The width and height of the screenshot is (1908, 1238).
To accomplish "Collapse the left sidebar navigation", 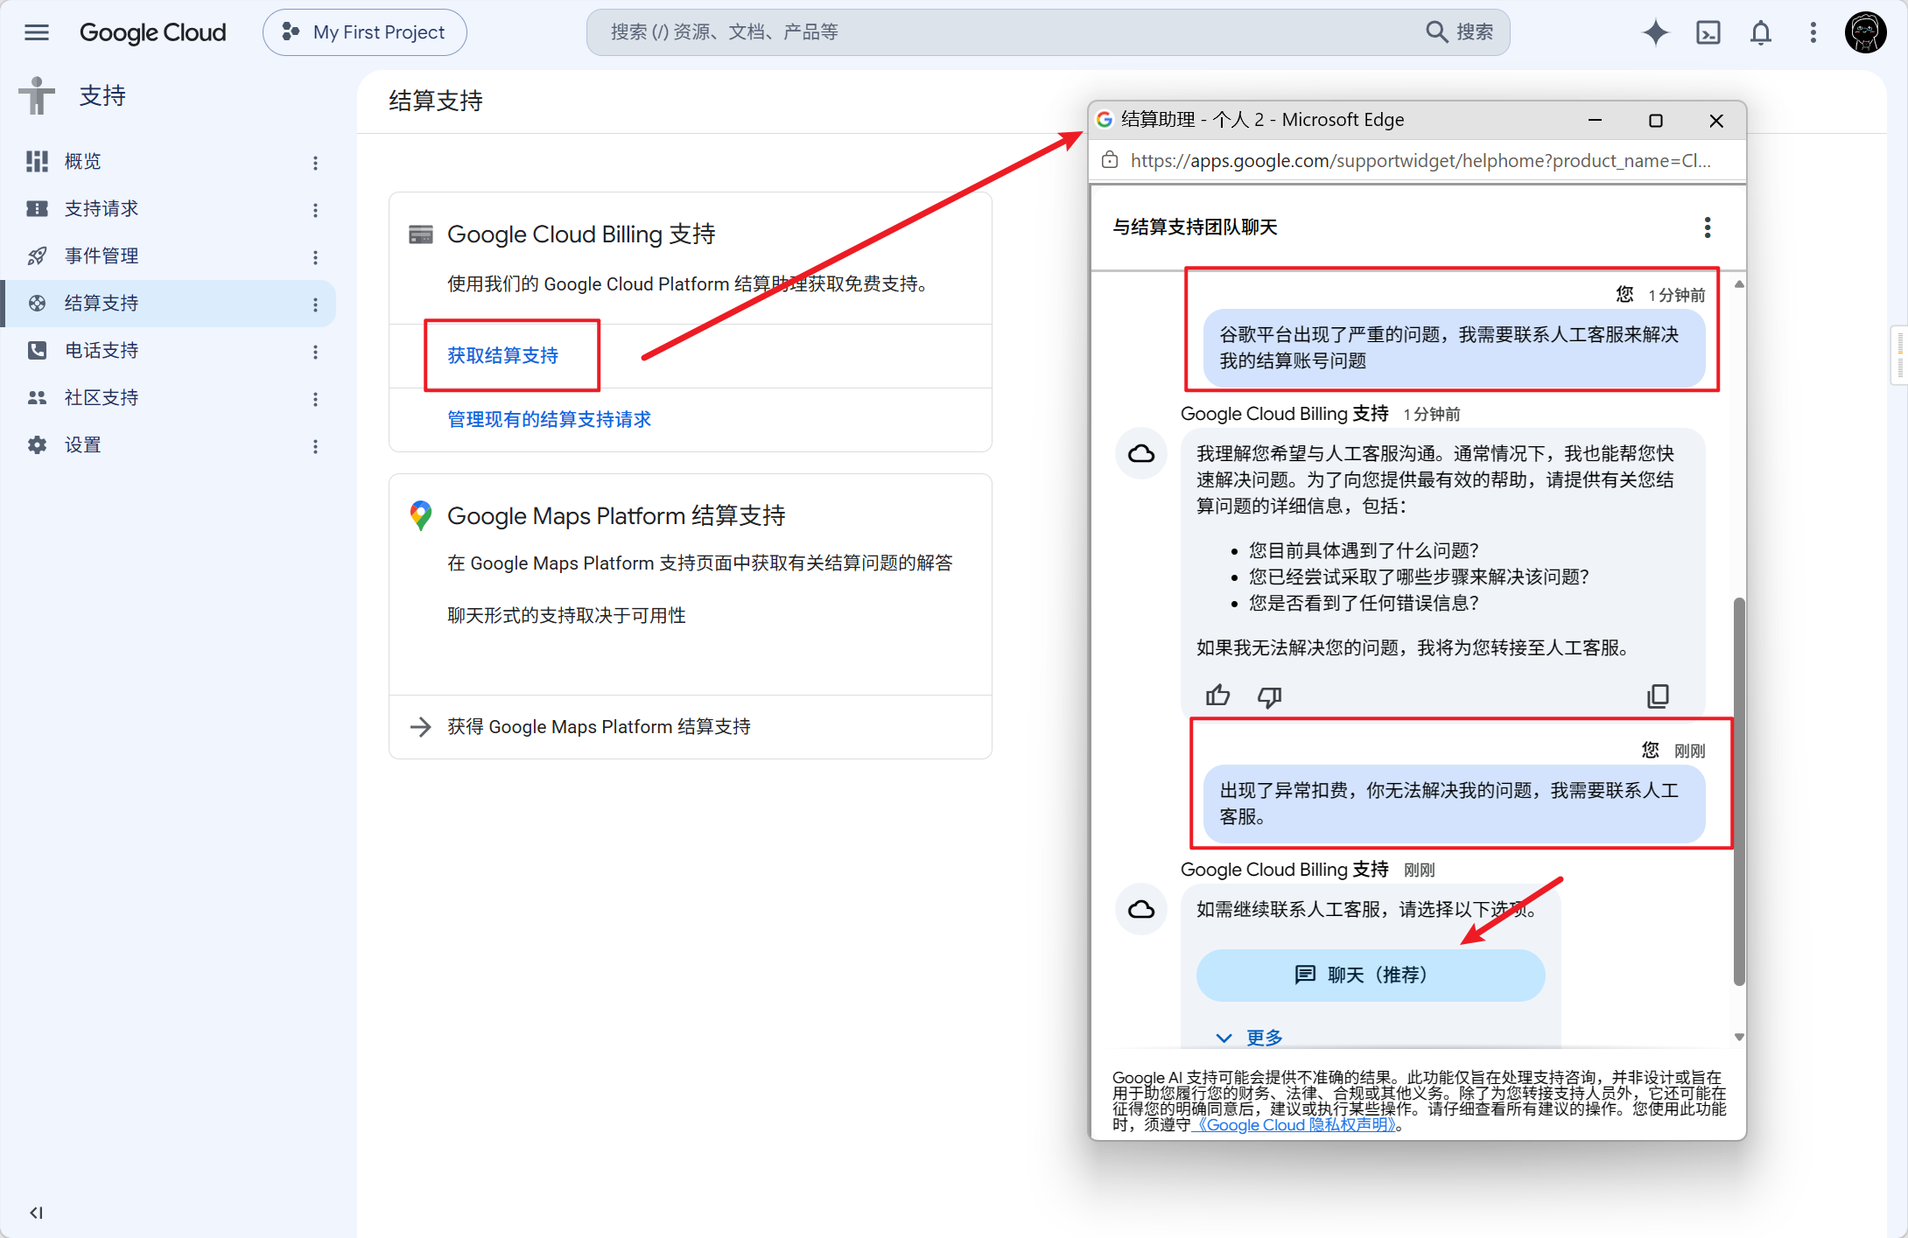I will pos(36,1213).
